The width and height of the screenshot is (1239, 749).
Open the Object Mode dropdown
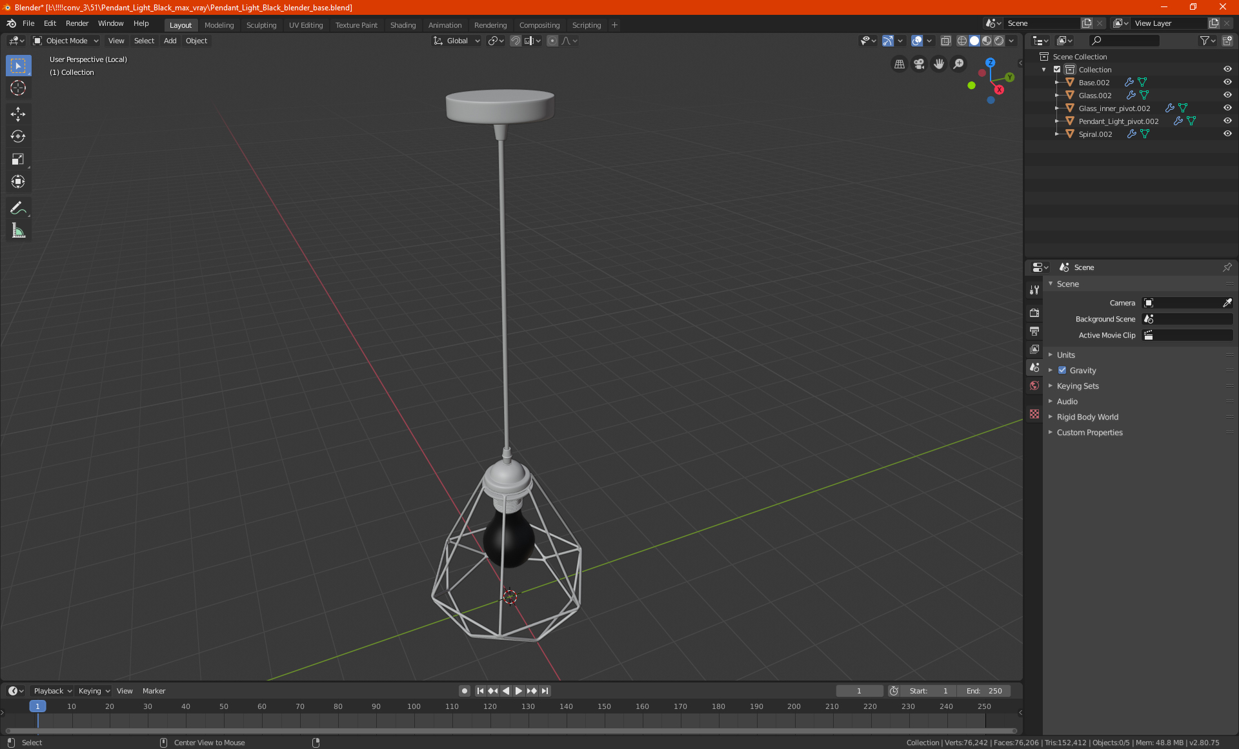66,41
